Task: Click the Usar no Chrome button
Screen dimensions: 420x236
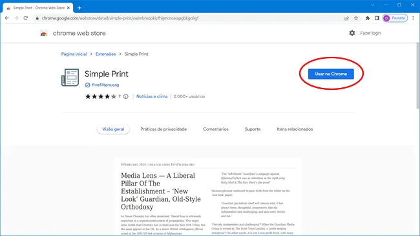Action: (331, 74)
